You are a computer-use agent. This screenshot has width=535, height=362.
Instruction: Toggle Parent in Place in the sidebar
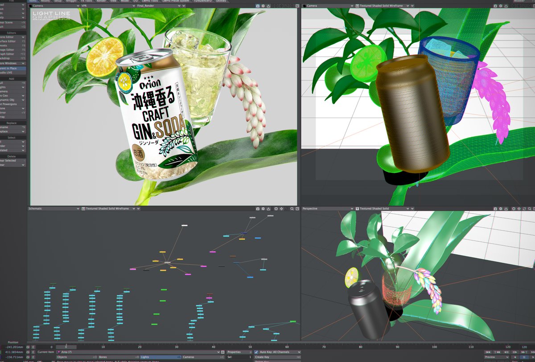pos(13,69)
